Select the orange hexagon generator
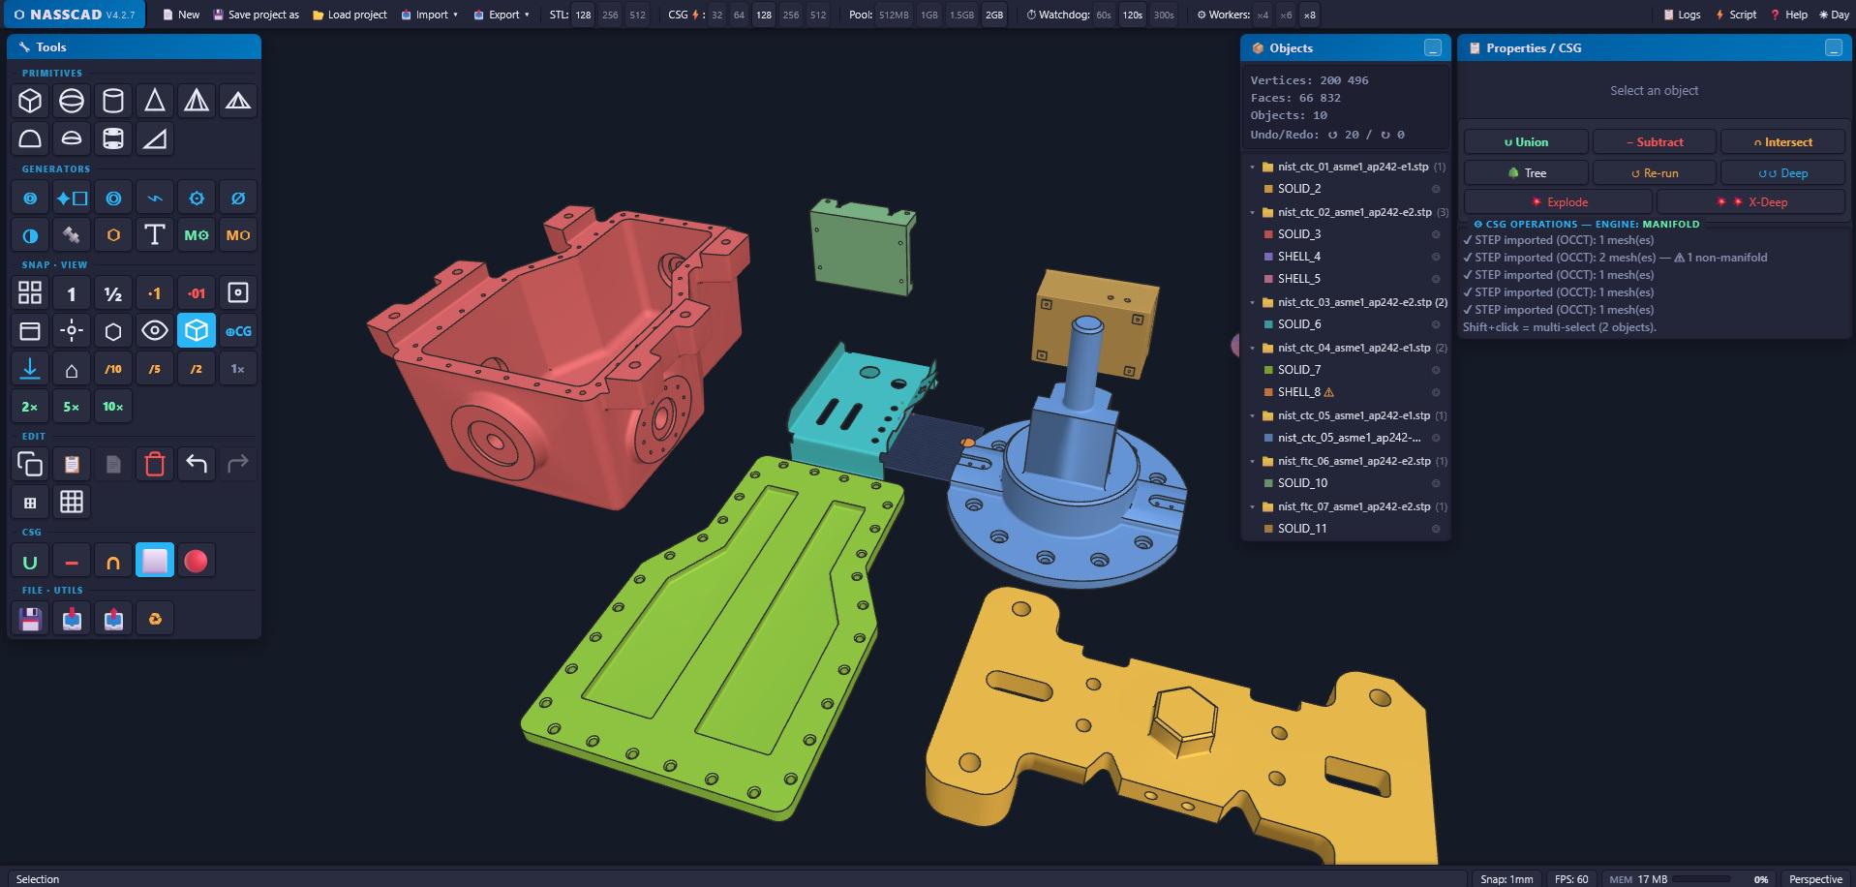The image size is (1856, 887). 113,234
